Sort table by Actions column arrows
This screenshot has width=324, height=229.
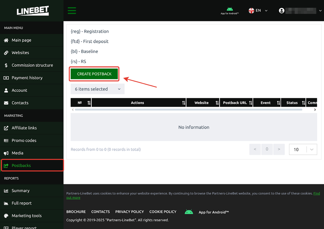coord(183,103)
